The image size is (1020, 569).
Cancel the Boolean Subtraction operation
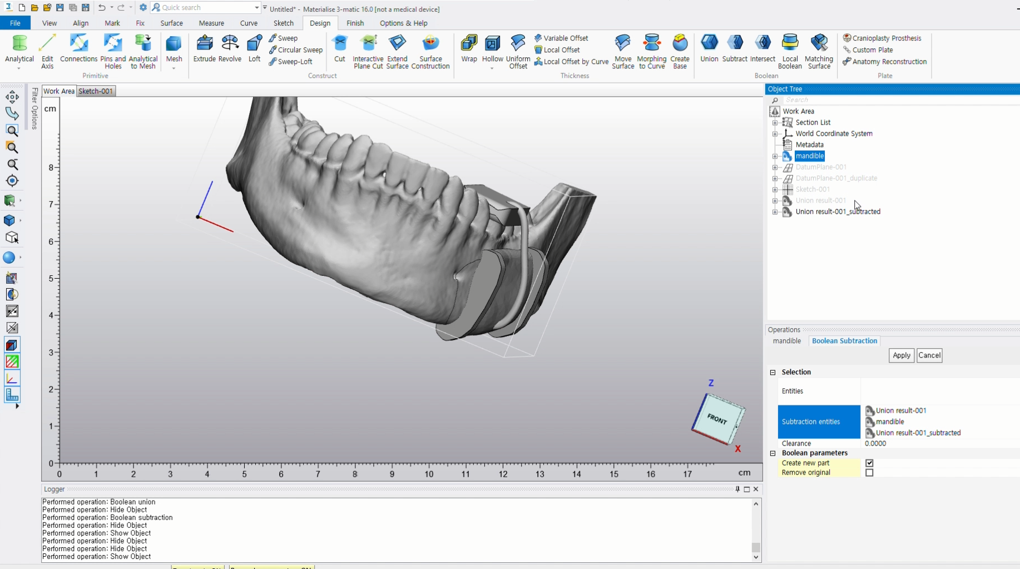(x=929, y=355)
